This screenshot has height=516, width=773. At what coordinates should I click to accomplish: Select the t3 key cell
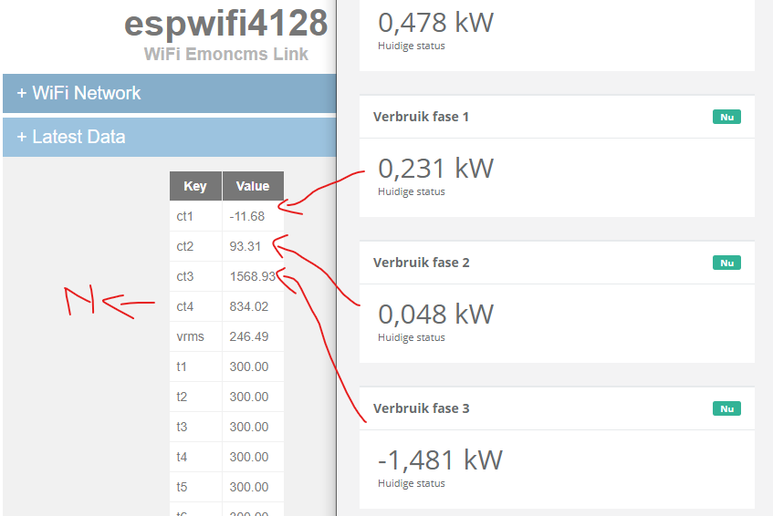(x=195, y=427)
